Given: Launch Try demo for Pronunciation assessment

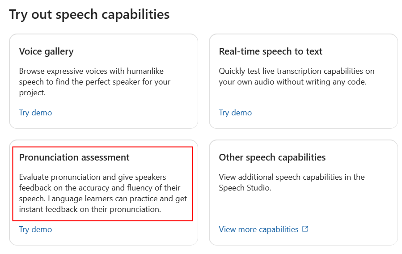Looking at the screenshot, I should [x=35, y=229].
